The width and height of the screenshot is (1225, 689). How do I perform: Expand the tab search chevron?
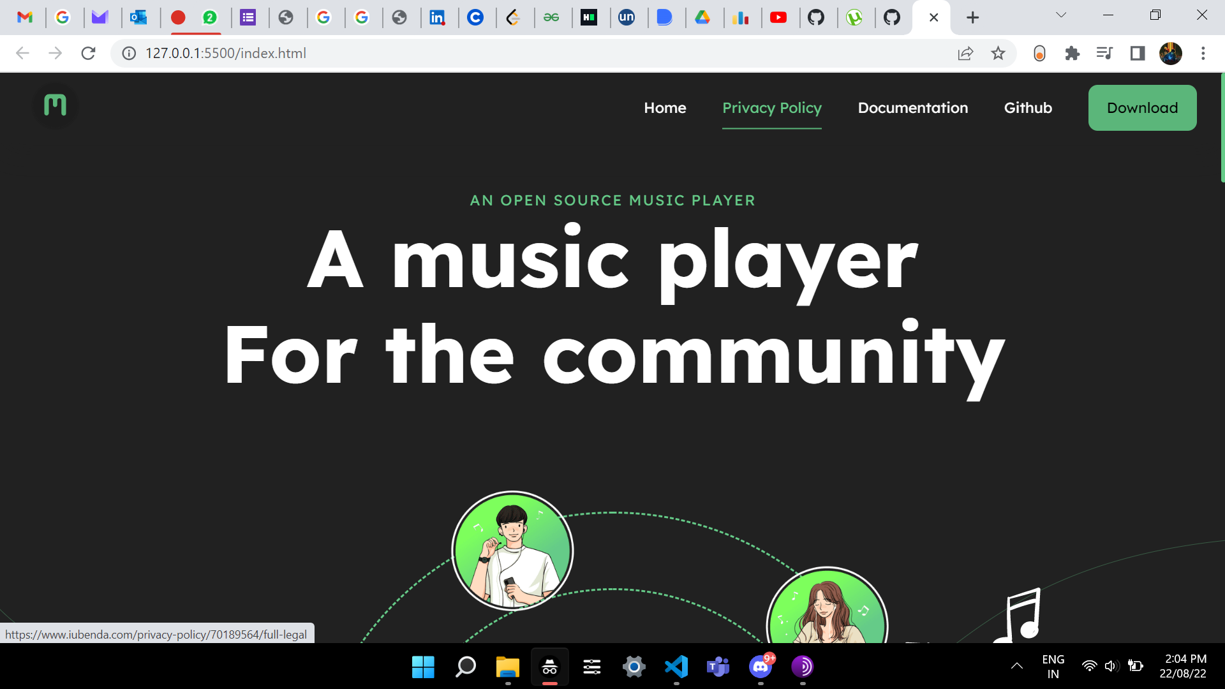(1061, 15)
